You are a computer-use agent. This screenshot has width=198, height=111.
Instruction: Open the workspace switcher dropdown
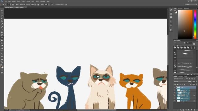(x=191, y=5)
